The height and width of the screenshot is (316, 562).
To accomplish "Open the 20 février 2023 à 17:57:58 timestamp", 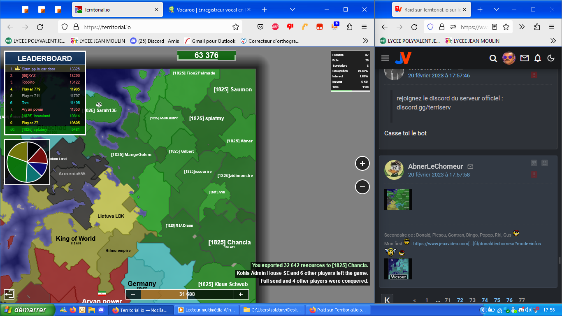I will click(x=439, y=174).
